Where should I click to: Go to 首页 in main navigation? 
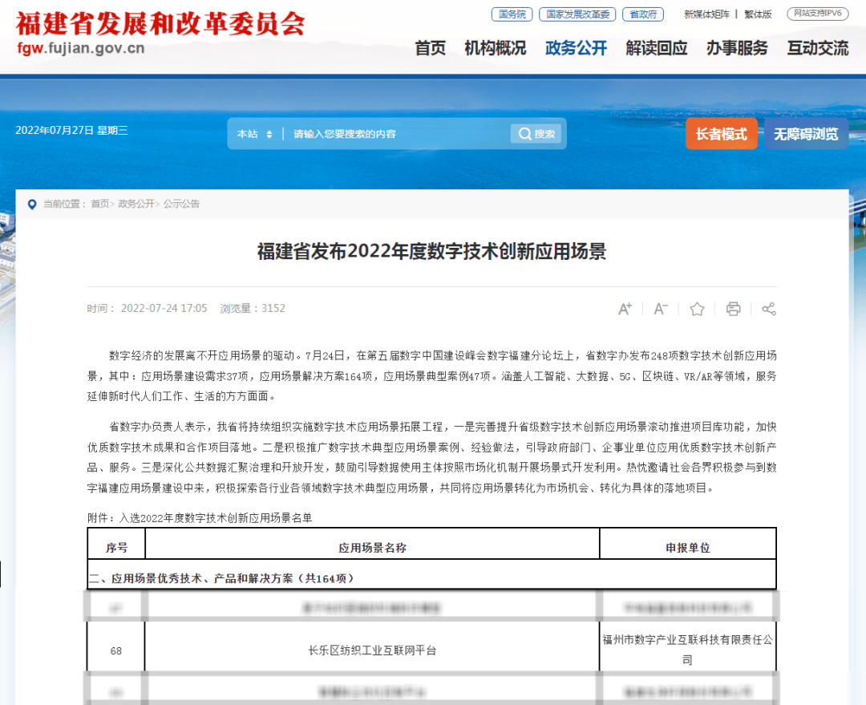pyautogui.click(x=430, y=48)
